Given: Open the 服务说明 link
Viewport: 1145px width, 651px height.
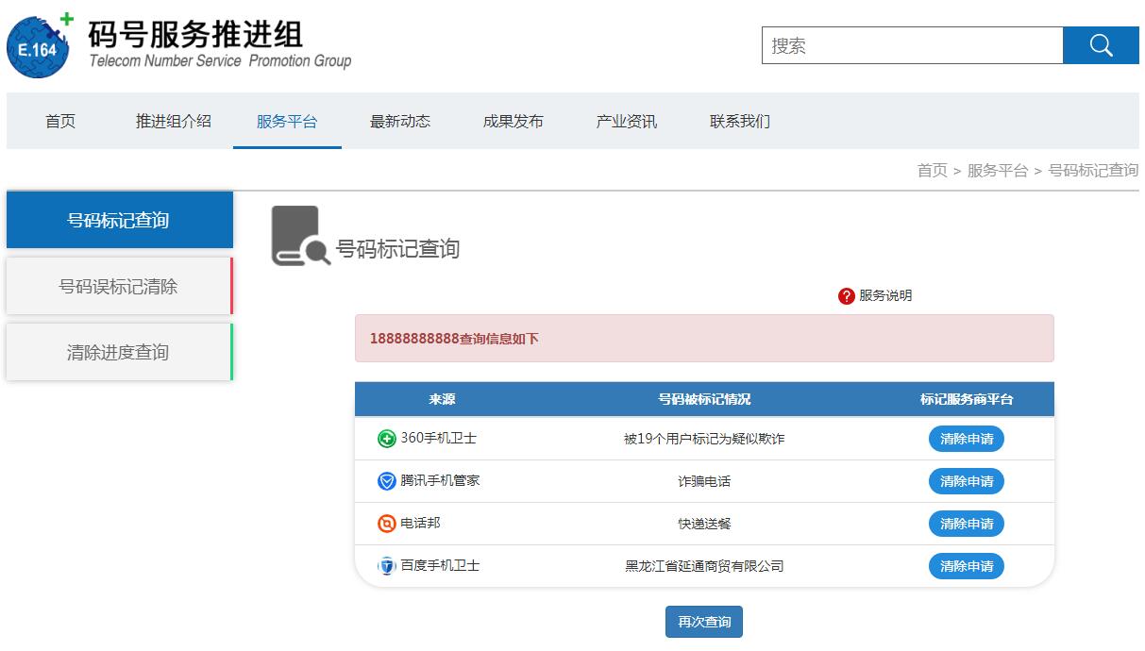Looking at the screenshot, I should [885, 296].
